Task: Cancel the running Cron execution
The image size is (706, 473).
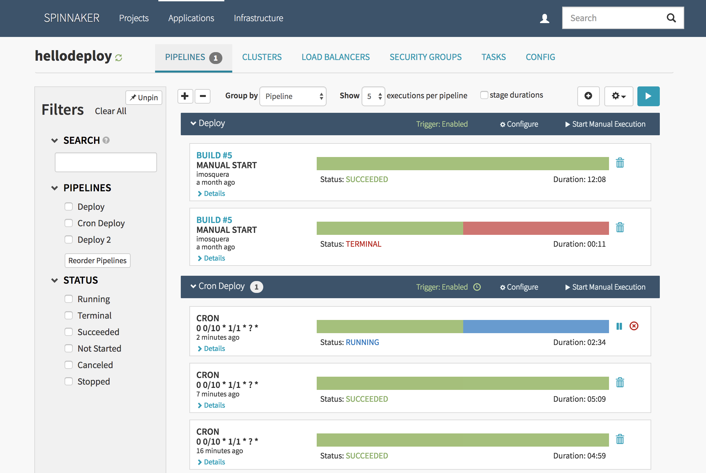Action: [634, 326]
